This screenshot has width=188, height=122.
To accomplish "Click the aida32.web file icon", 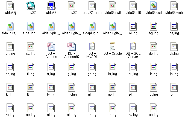I will (174, 6).
